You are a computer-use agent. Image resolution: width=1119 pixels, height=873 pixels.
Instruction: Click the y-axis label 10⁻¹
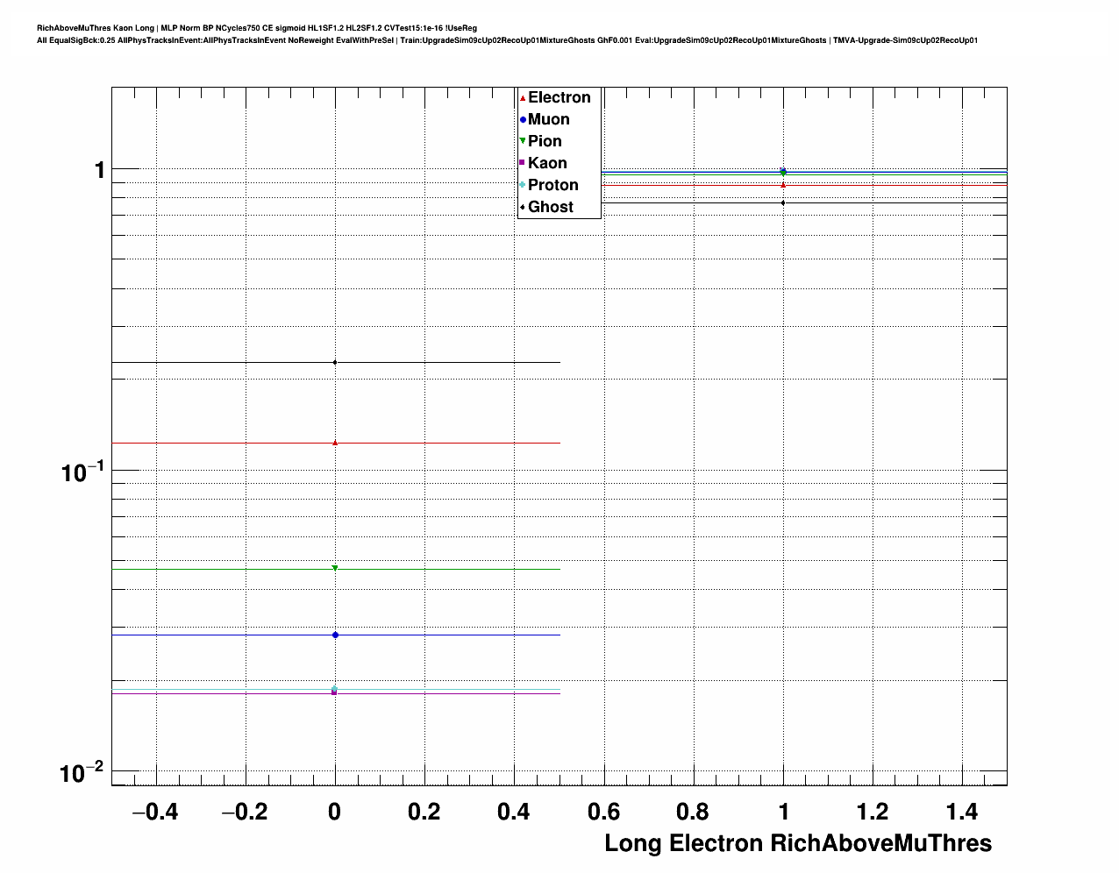tap(82, 472)
